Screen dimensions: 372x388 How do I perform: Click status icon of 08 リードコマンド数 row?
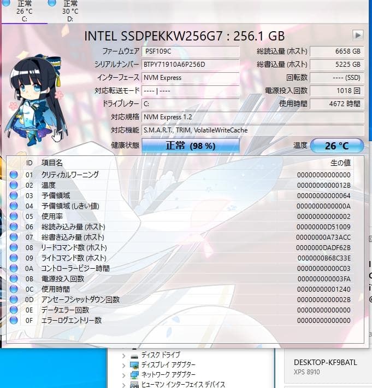pos(14,247)
